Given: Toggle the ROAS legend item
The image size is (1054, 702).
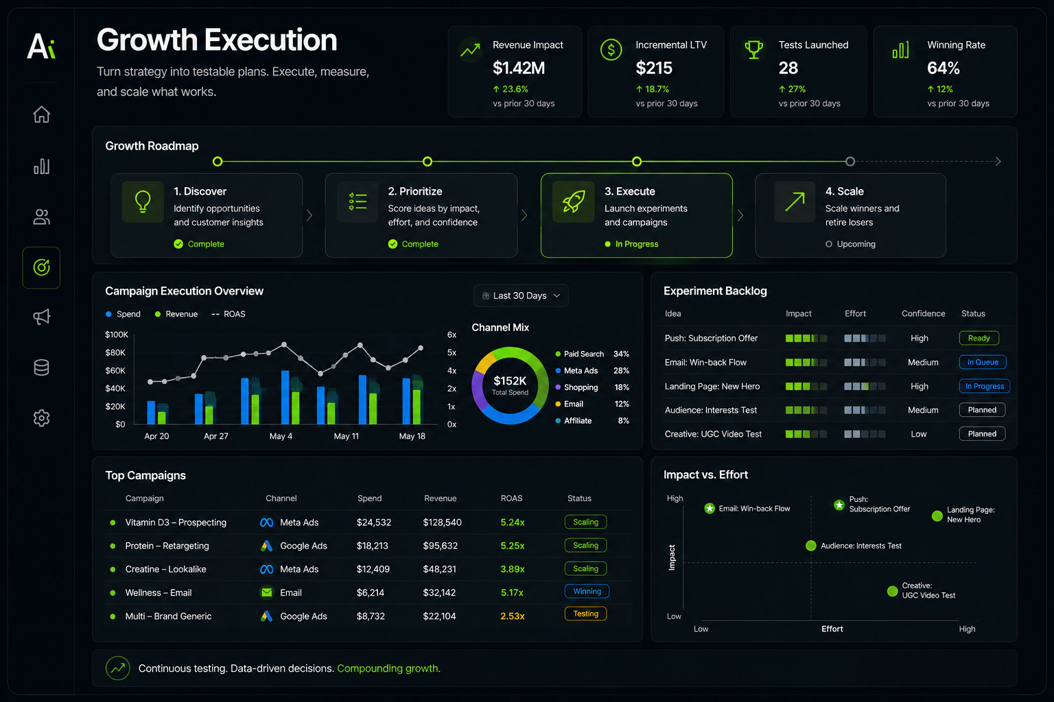Looking at the screenshot, I should coord(229,314).
